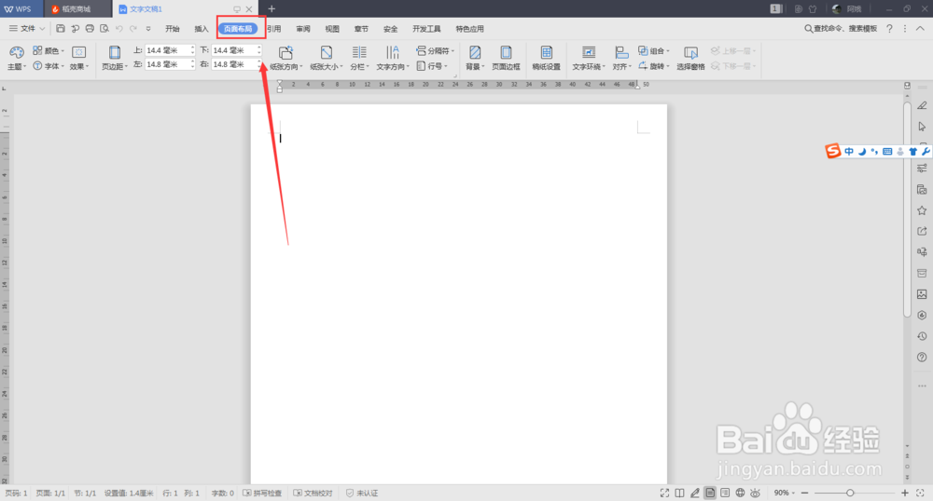Adjust the zoom slider handle
The width and height of the screenshot is (933, 501).
[x=850, y=493]
